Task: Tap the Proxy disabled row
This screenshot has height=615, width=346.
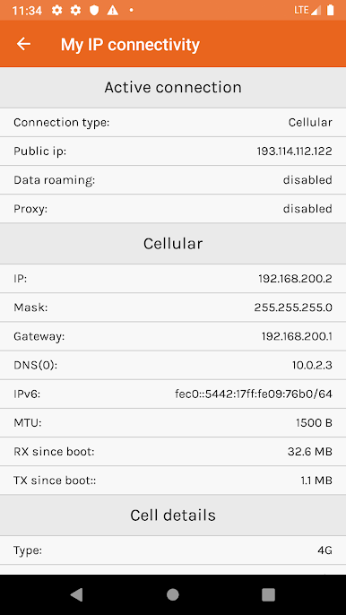Action: pyautogui.click(x=173, y=208)
